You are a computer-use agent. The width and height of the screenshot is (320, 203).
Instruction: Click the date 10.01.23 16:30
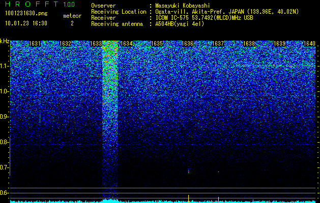[x=26, y=23]
